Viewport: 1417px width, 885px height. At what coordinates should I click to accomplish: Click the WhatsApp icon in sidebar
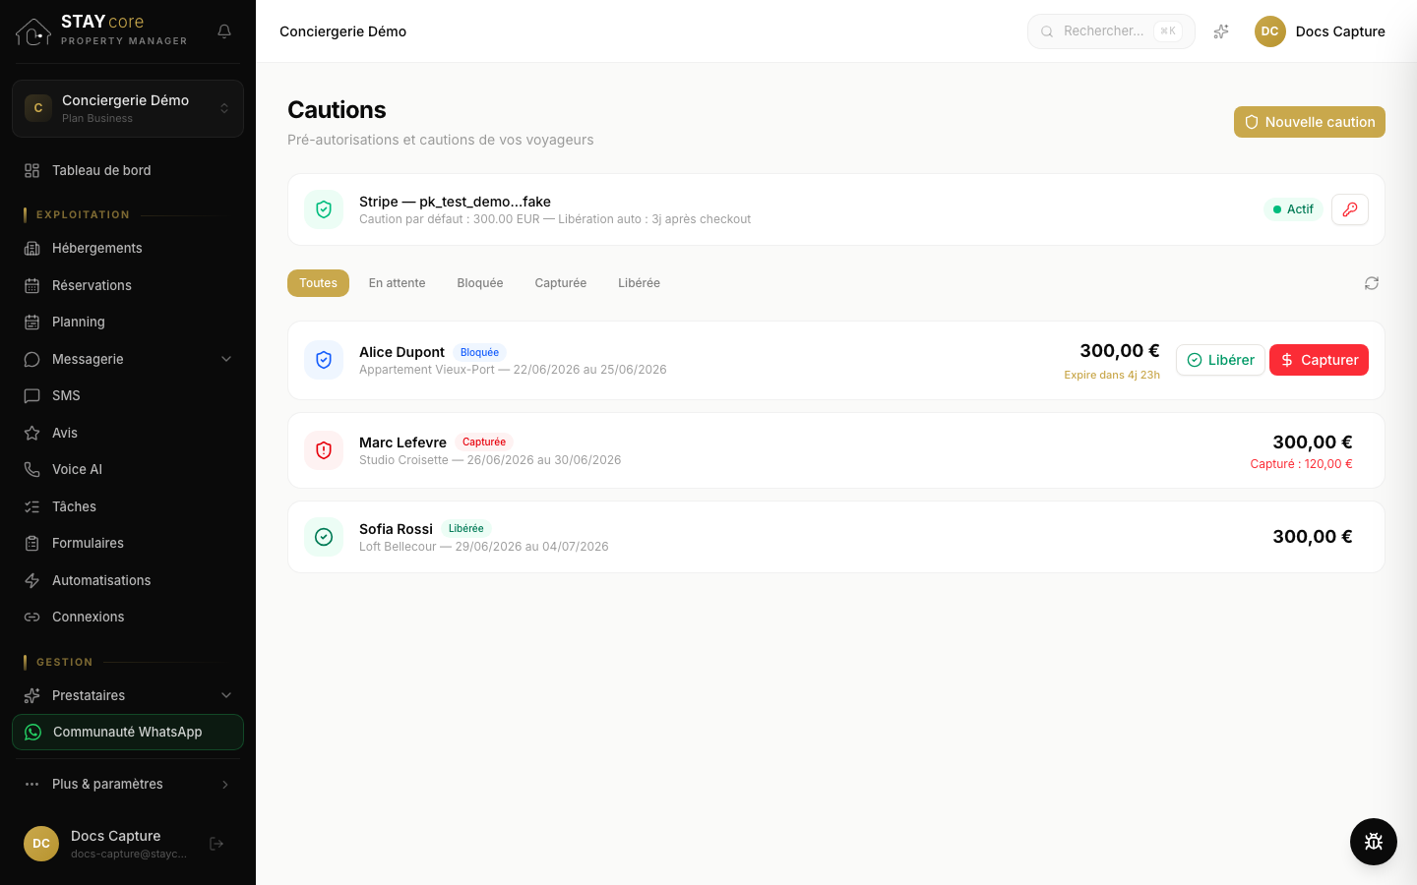coord(33,733)
